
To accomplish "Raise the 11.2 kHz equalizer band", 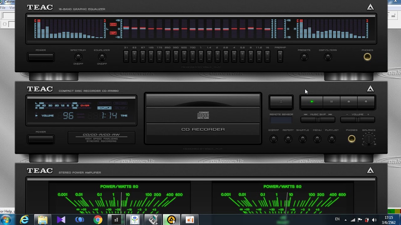I will (259, 54).
